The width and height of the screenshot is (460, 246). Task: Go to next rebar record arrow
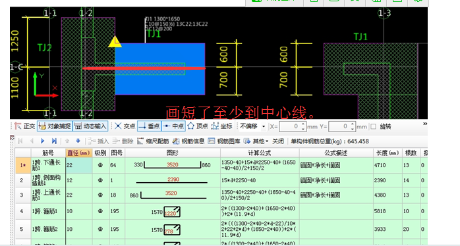click(x=43, y=141)
